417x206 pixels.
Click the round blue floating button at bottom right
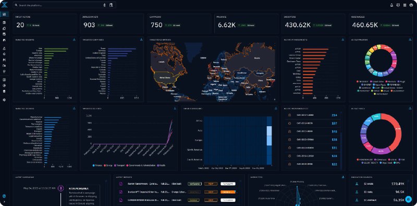[x=409, y=199]
